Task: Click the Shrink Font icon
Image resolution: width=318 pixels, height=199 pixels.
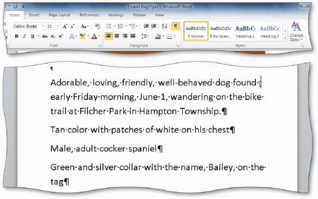Action: (x=73, y=26)
